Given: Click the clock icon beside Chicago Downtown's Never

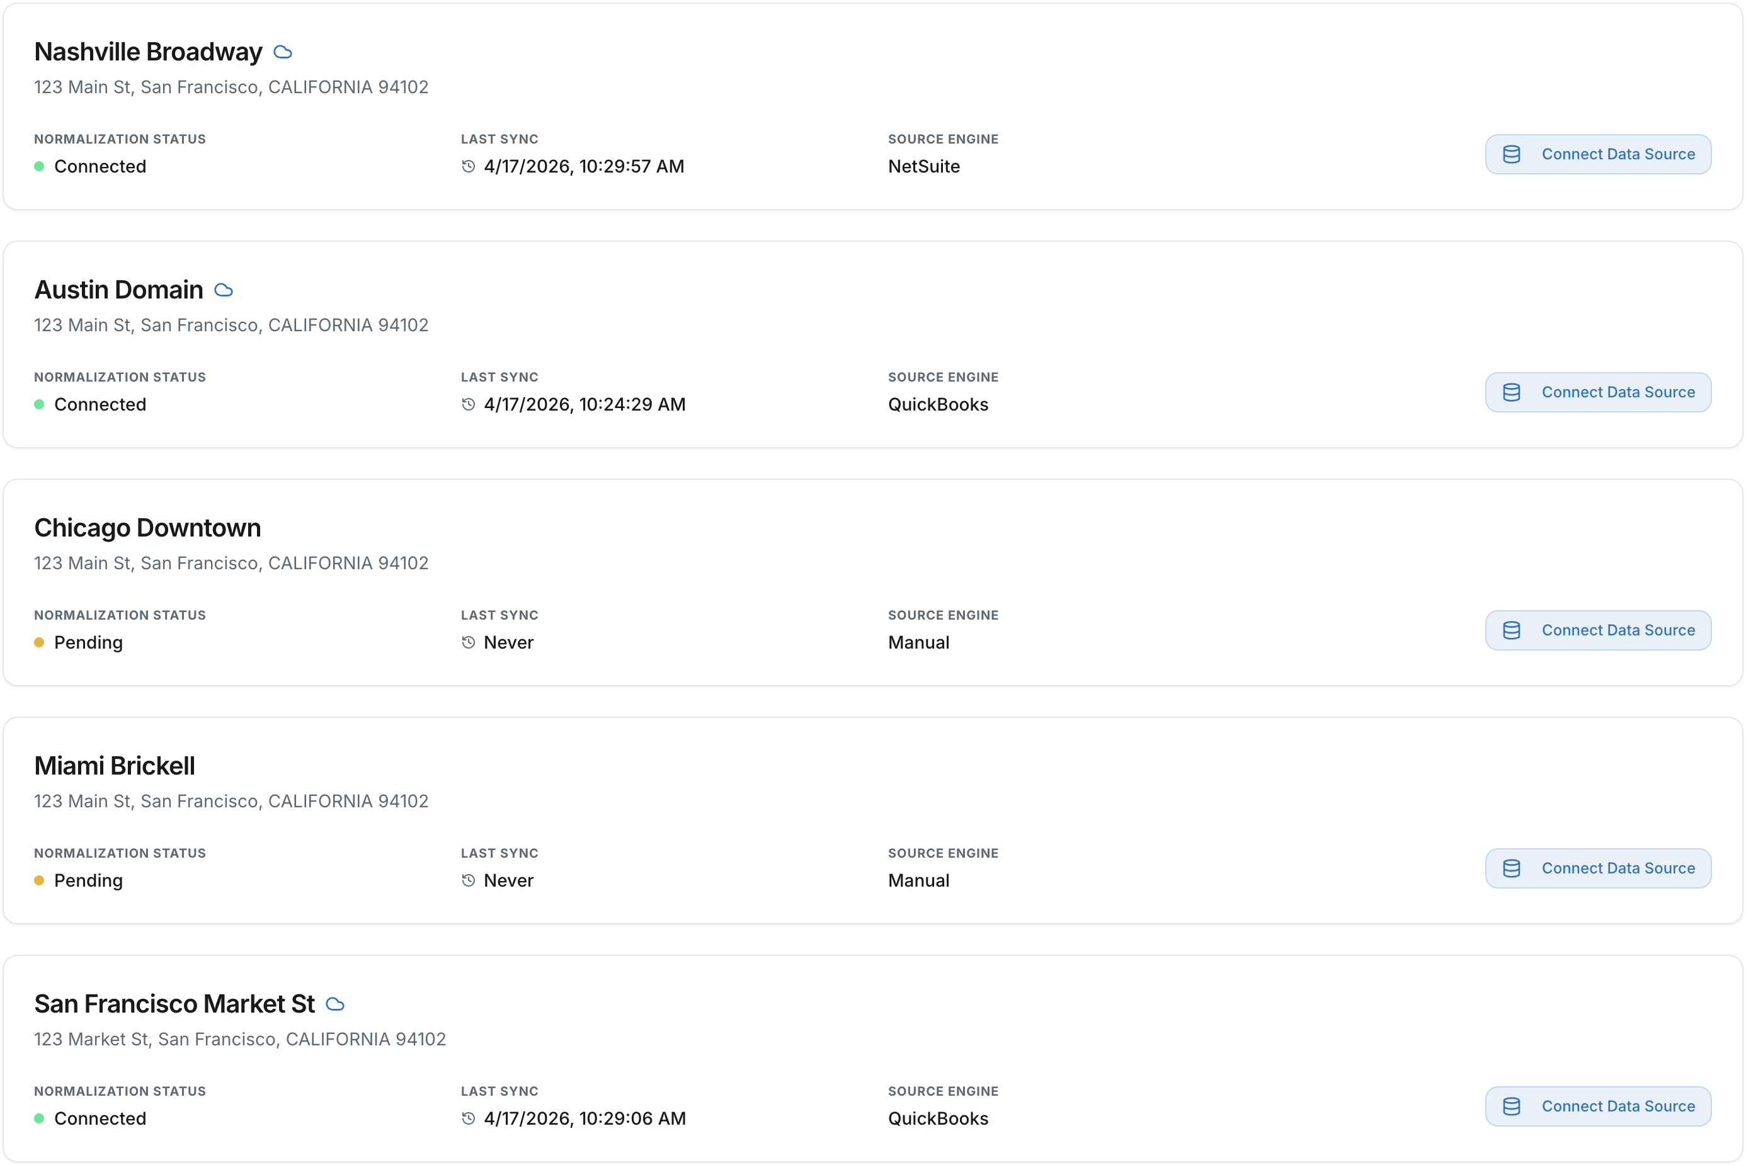Looking at the screenshot, I should (x=468, y=642).
